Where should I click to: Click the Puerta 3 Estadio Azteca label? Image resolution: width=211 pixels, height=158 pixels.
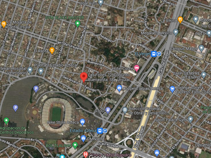(55, 65)
